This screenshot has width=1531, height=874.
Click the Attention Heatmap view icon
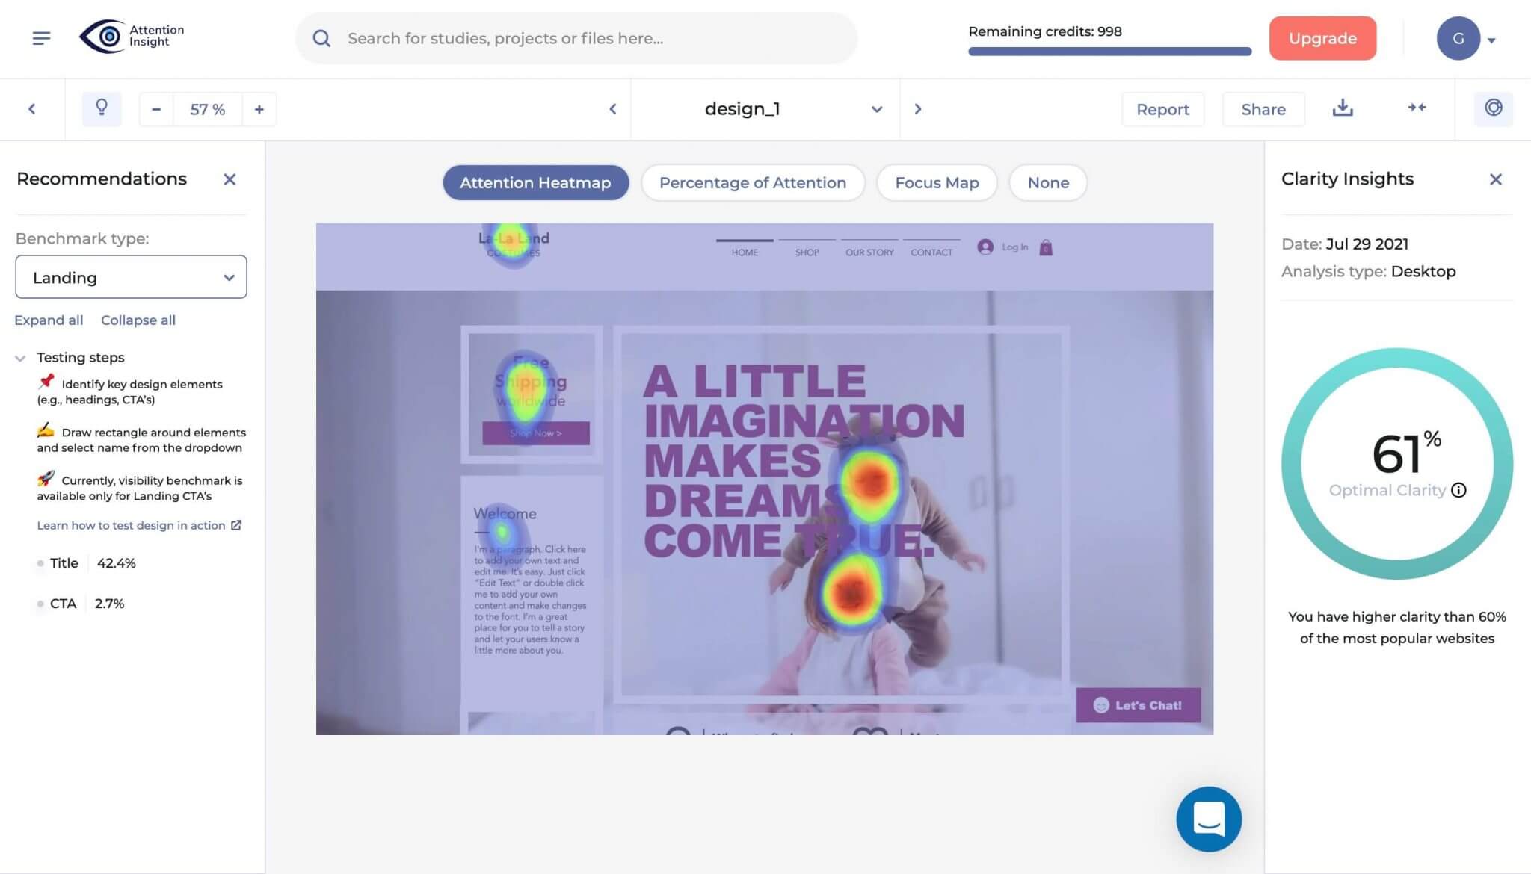click(x=535, y=182)
